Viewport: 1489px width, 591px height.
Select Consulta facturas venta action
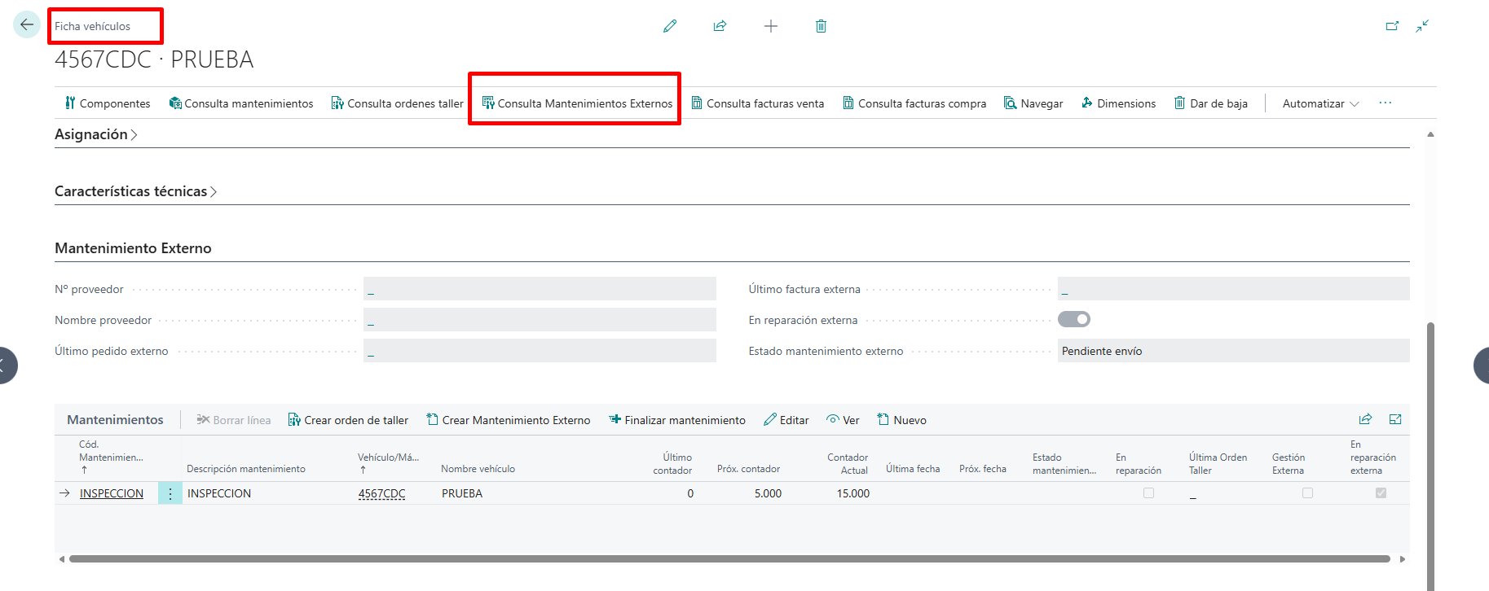(x=758, y=103)
